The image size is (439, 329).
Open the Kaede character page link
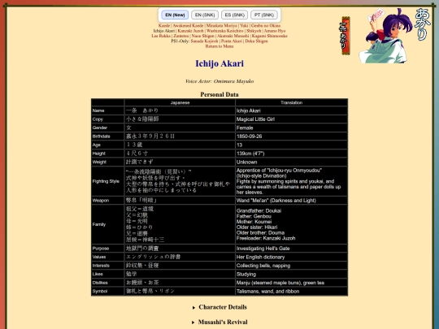(164, 25)
